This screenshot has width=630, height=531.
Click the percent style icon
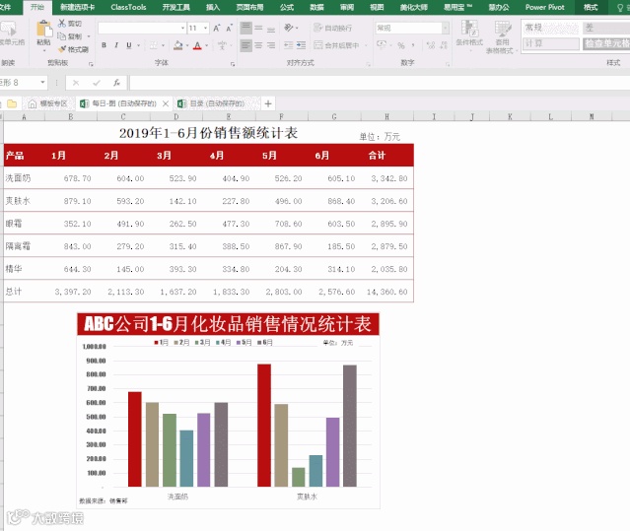[401, 45]
